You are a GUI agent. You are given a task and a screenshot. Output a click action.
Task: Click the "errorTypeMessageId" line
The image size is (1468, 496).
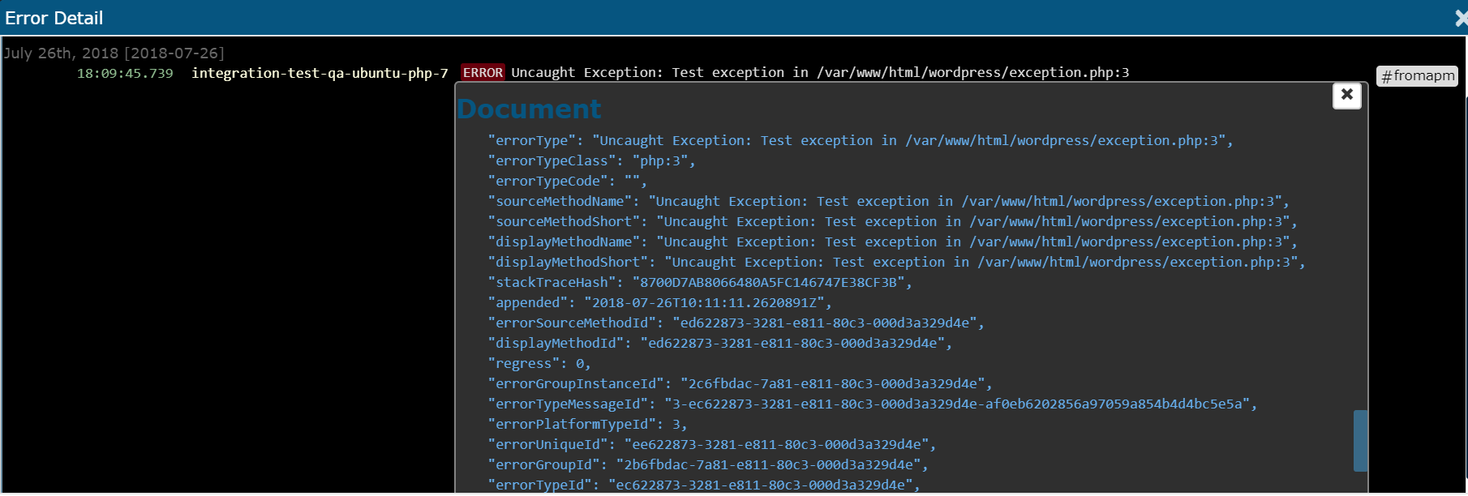click(x=873, y=404)
